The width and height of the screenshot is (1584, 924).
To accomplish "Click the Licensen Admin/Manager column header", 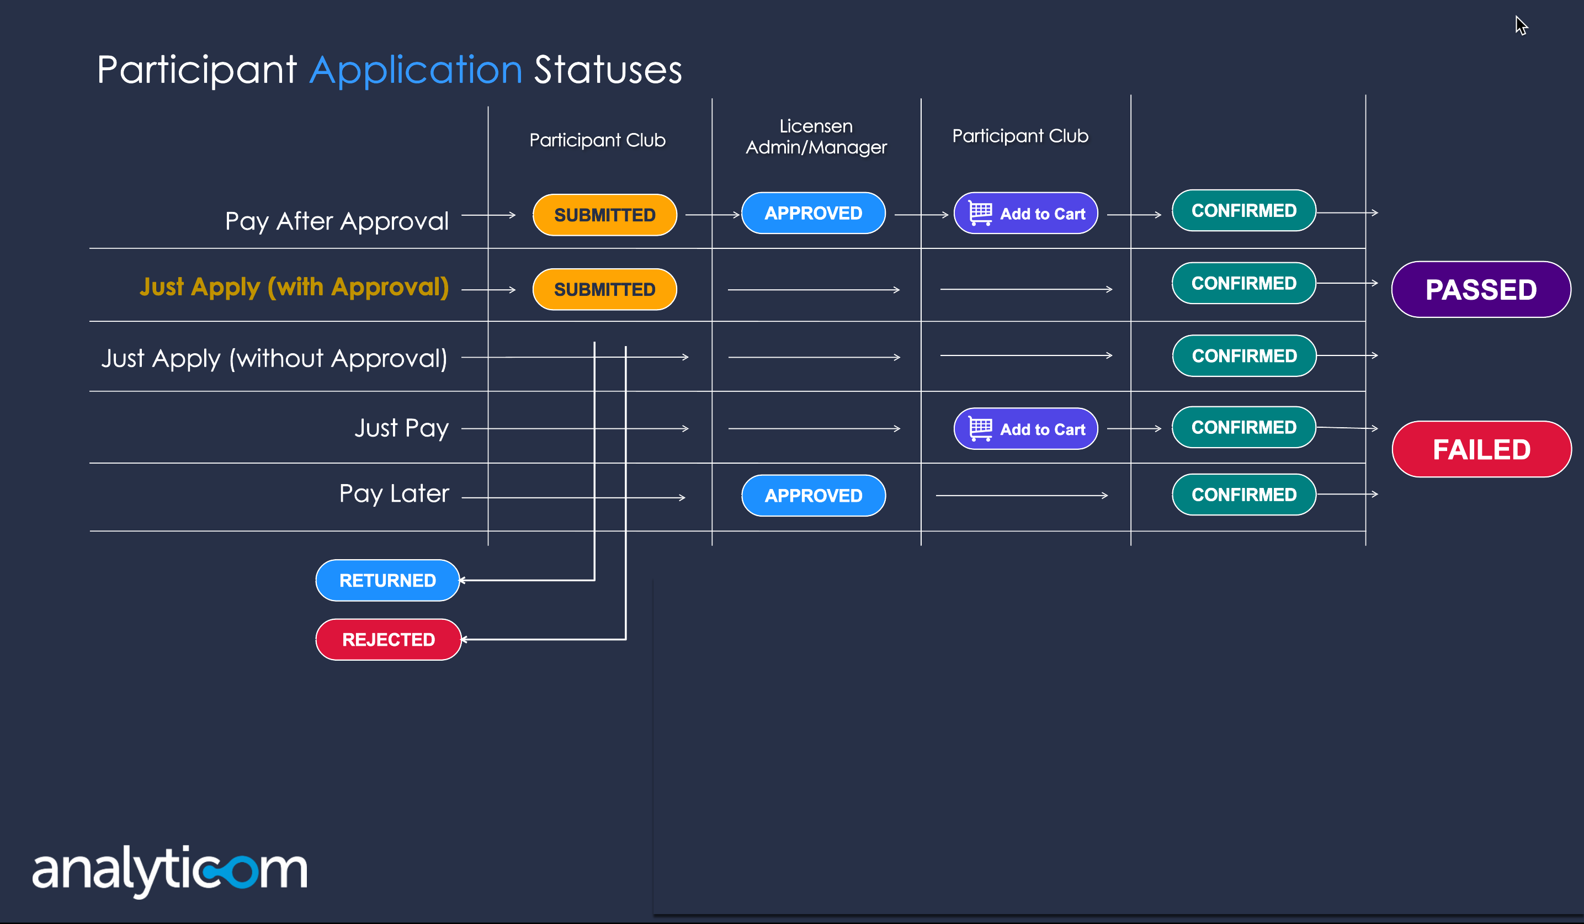I will point(816,136).
